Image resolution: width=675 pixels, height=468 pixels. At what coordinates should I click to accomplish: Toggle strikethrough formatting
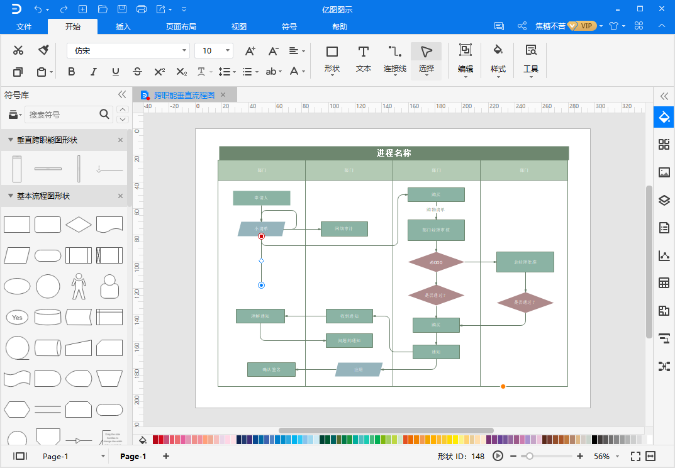coord(137,72)
